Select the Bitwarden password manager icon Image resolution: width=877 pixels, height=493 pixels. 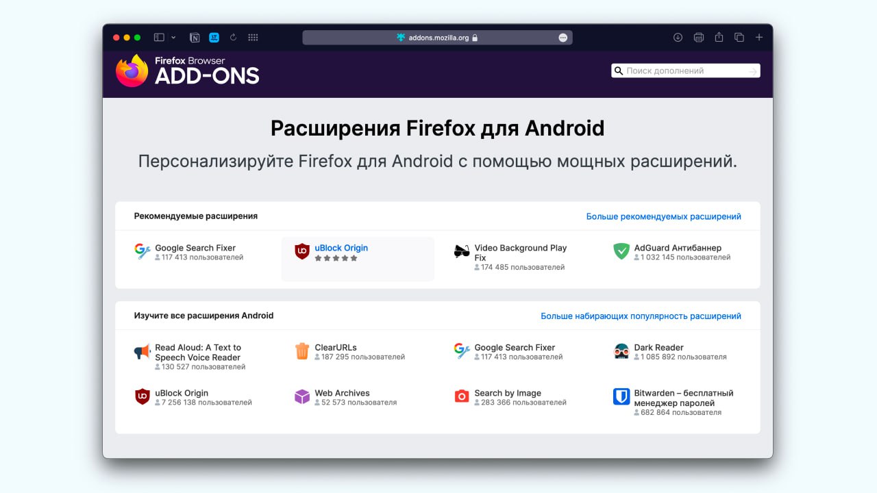(x=621, y=397)
